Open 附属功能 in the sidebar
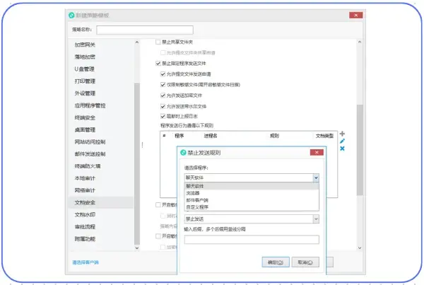The image size is (424, 285). (85, 239)
